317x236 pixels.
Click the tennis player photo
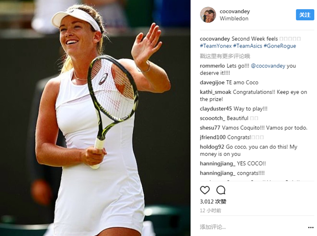pos(95,118)
